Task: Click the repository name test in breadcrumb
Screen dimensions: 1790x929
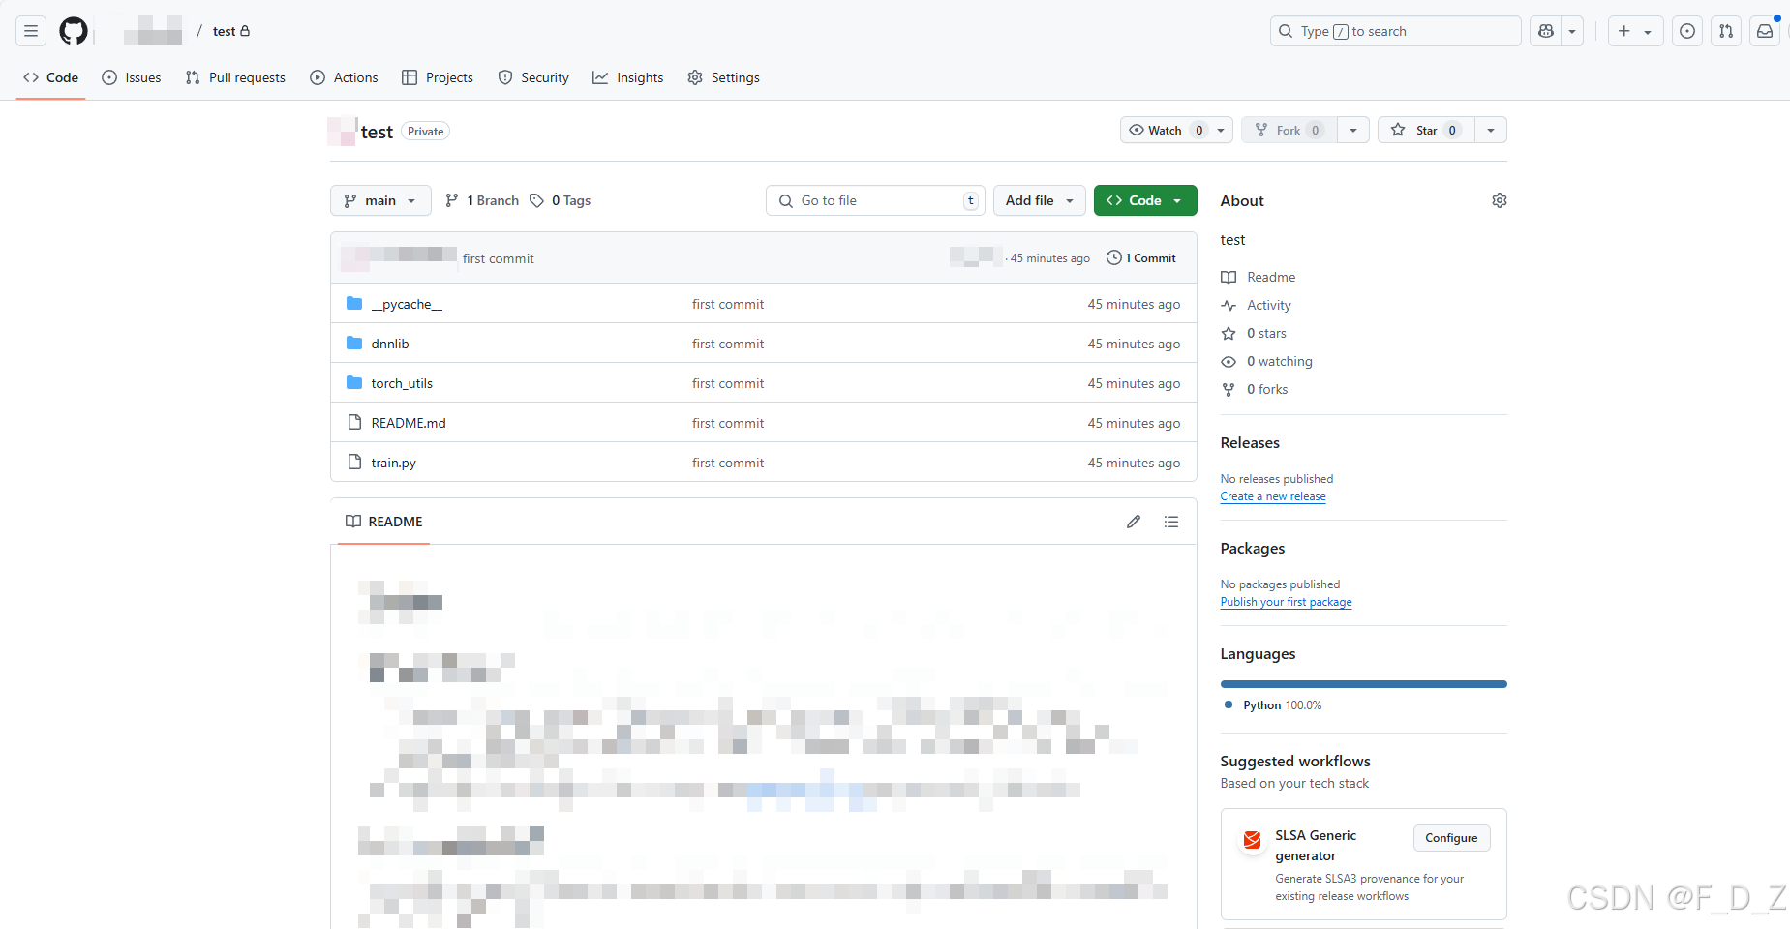Action: (x=224, y=31)
